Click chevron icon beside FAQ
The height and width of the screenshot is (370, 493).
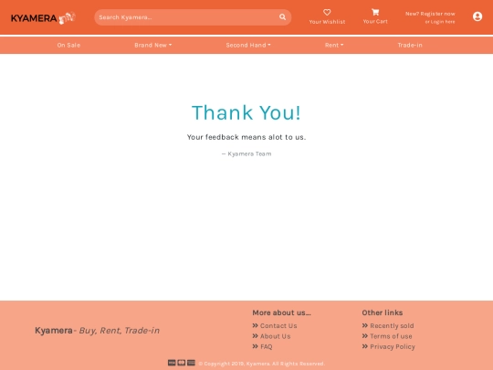coord(255,346)
